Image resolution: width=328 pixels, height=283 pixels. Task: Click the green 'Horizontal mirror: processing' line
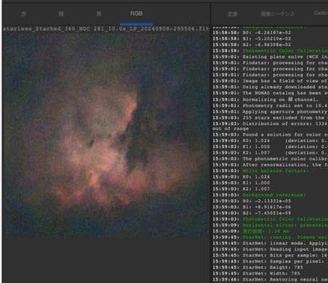(270, 225)
